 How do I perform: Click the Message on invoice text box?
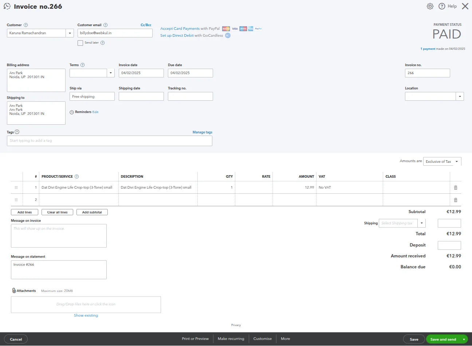point(59,236)
